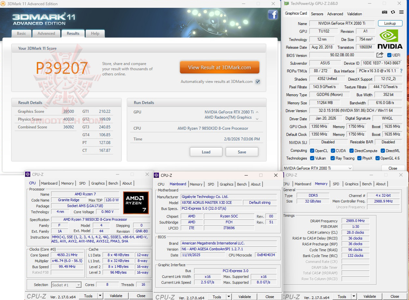409x300 pixels.
Task: Toggle PhysX checkbox in GPU-Z
Action: point(359,158)
